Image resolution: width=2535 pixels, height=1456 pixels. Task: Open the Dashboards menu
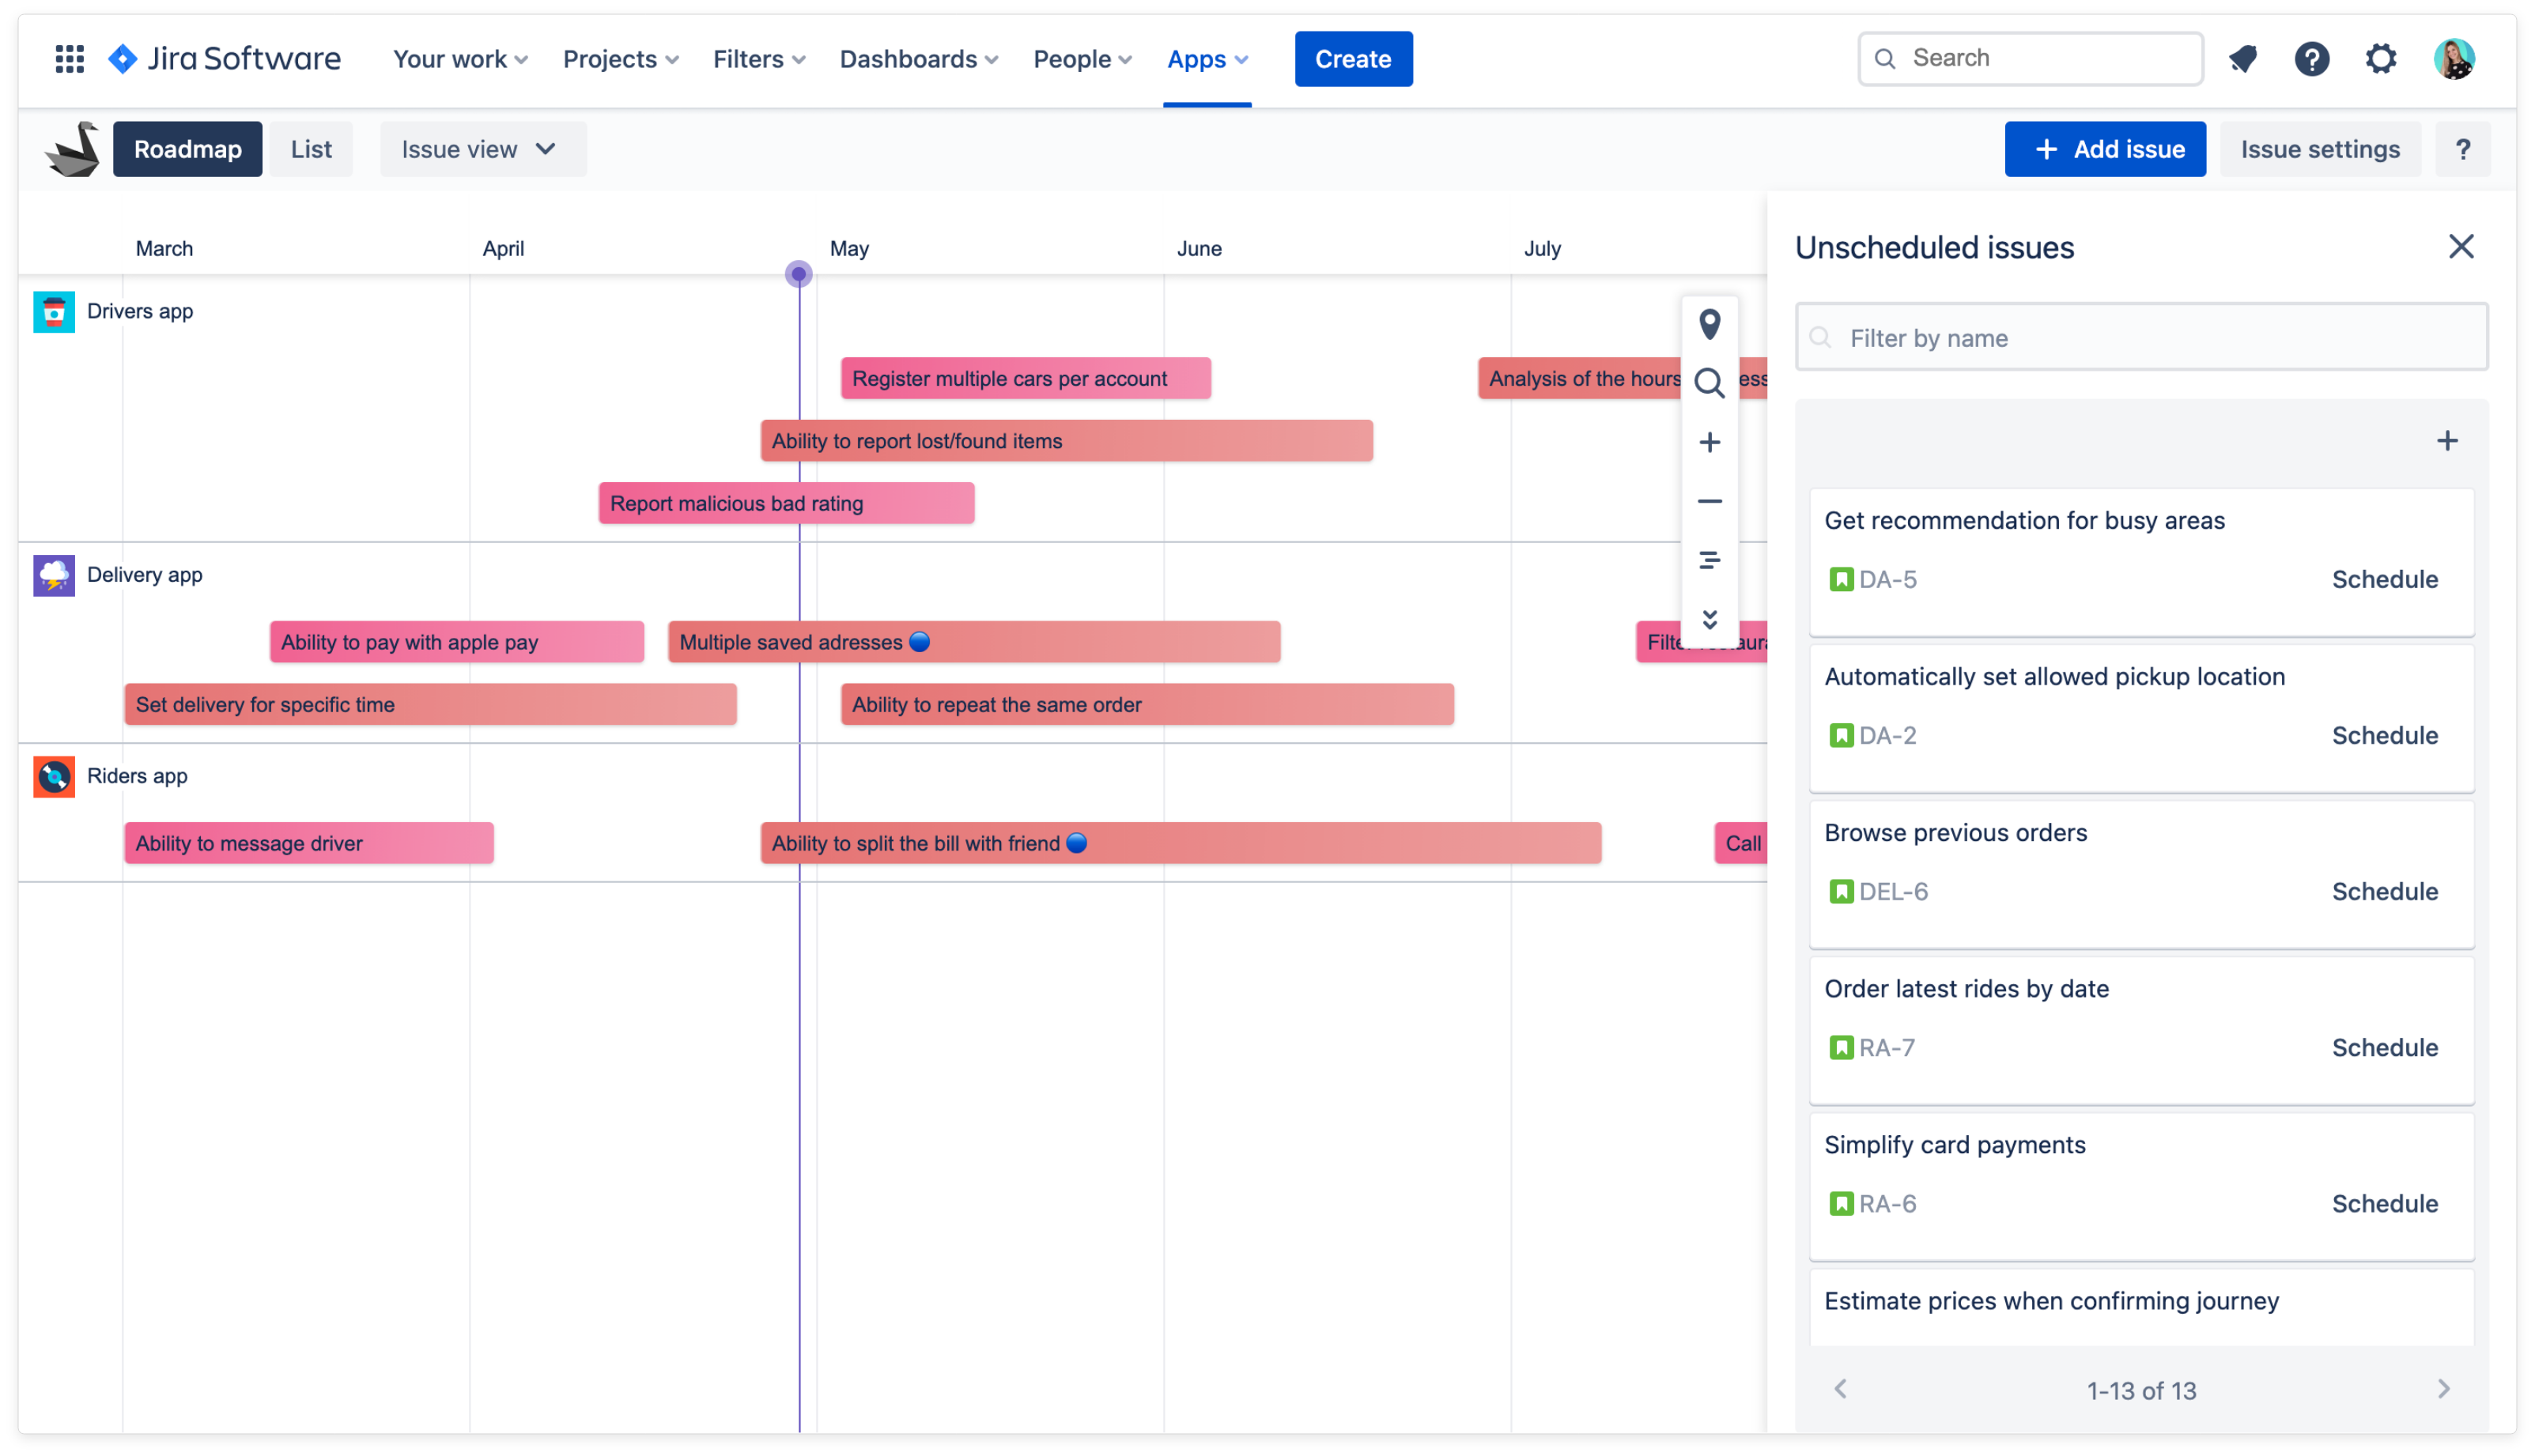coord(918,59)
